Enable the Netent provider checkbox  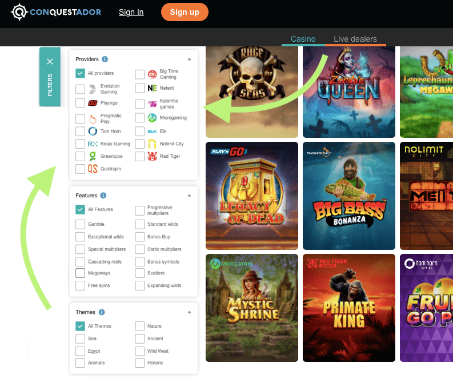[x=140, y=88]
